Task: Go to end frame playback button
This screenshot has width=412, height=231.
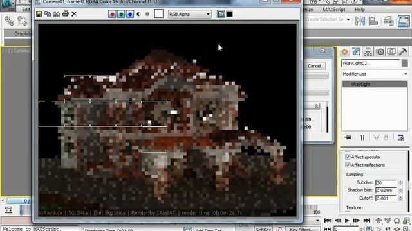Action: point(367,221)
